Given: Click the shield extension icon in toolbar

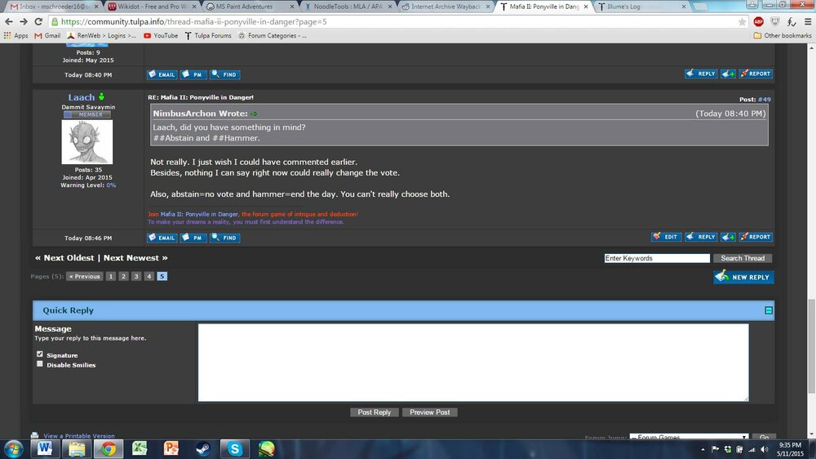Looking at the screenshot, I should [775, 21].
